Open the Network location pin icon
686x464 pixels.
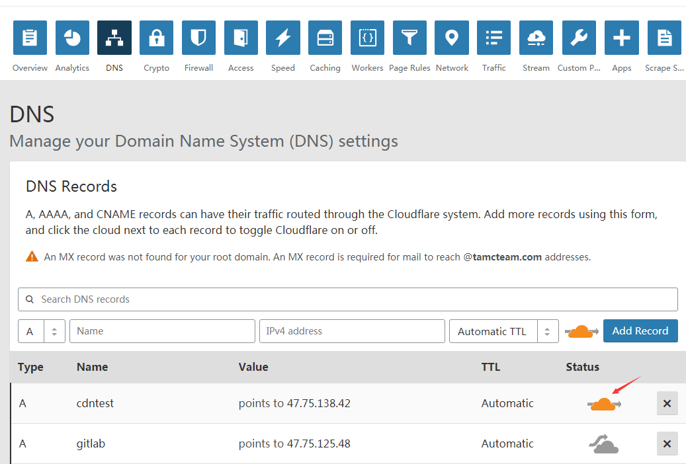[452, 38]
